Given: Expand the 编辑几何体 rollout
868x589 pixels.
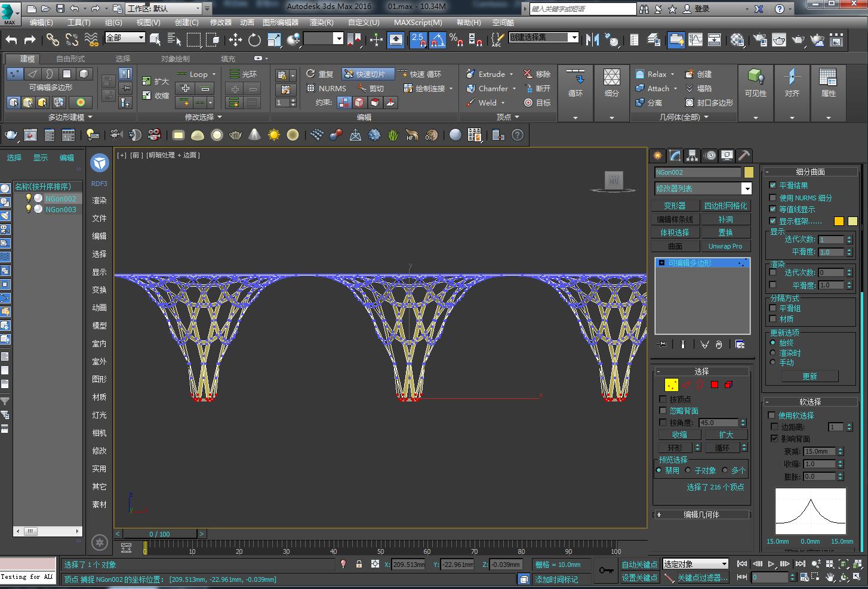Looking at the screenshot, I should coord(701,514).
